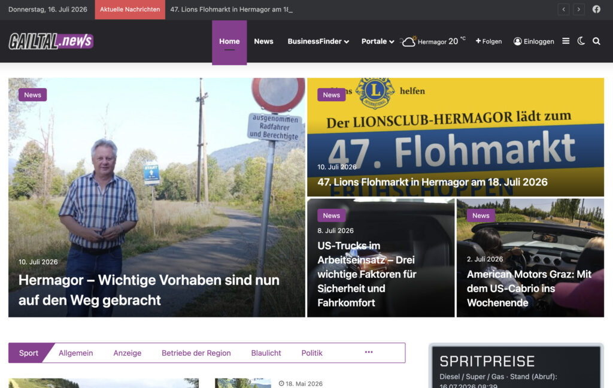Viewport: 613px width, 388px height.
Task: Click the date 2. Juli 2026
Action: 485,259
